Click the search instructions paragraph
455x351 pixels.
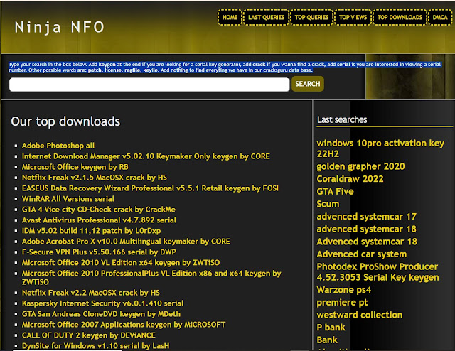pyautogui.click(x=225, y=67)
